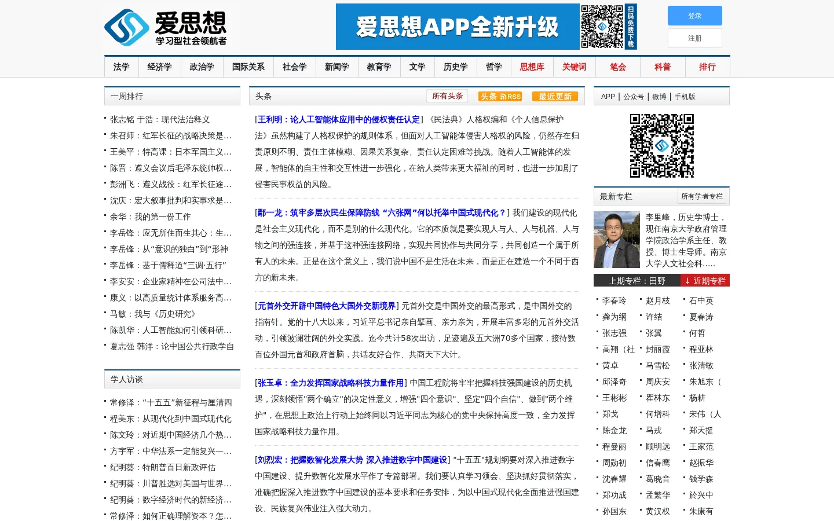The width and height of the screenshot is (834, 521).
Task: Select the 社会学 menu item
Action: click(x=295, y=67)
